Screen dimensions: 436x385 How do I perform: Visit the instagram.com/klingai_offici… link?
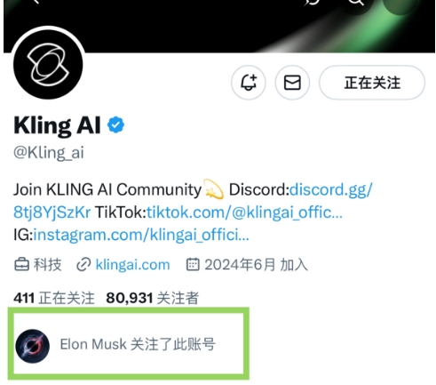[141, 235]
